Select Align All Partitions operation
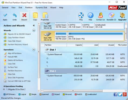128x100 pixels. click(x=15, y=53)
